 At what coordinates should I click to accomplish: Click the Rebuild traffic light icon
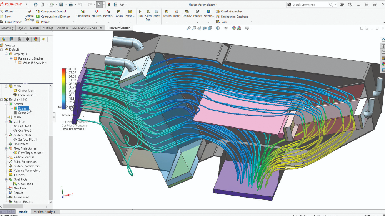click(108, 4)
